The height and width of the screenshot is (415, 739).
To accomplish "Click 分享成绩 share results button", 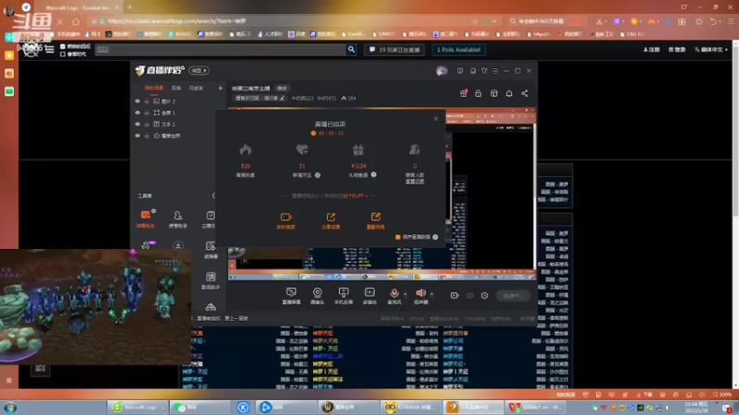I will click(331, 220).
